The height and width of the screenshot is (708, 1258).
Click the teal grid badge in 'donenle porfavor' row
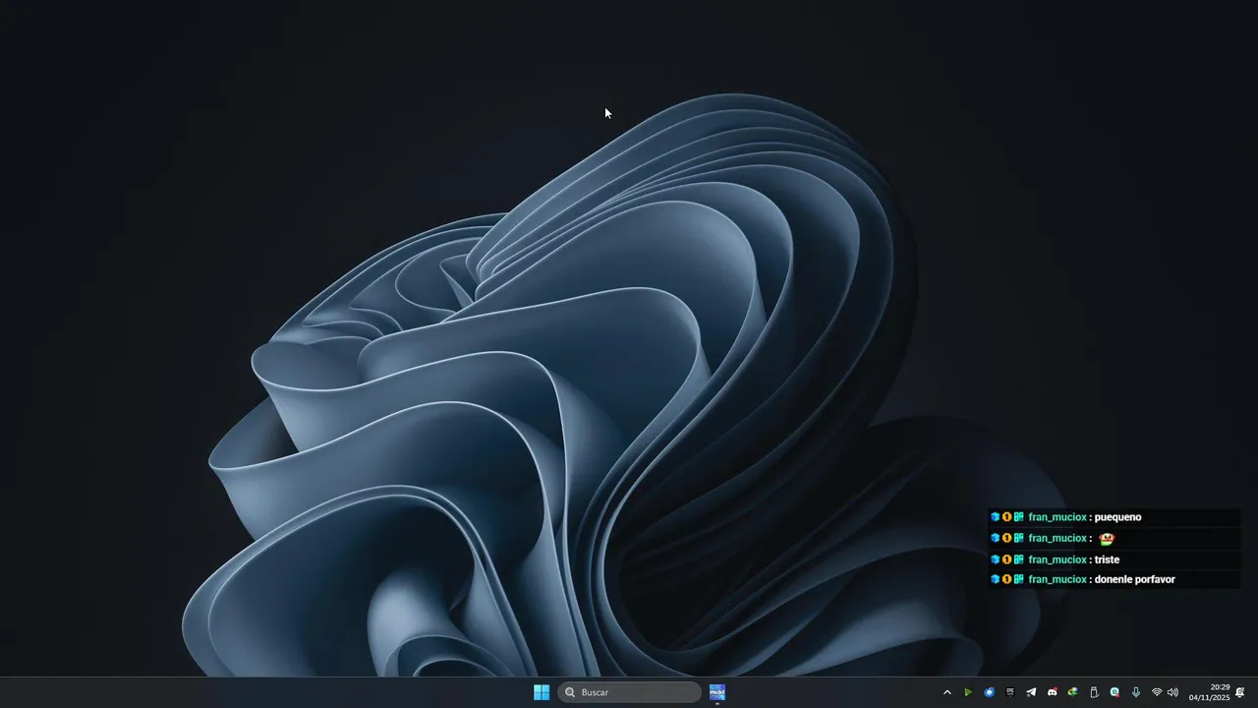pyautogui.click(x=1019, y=579)
